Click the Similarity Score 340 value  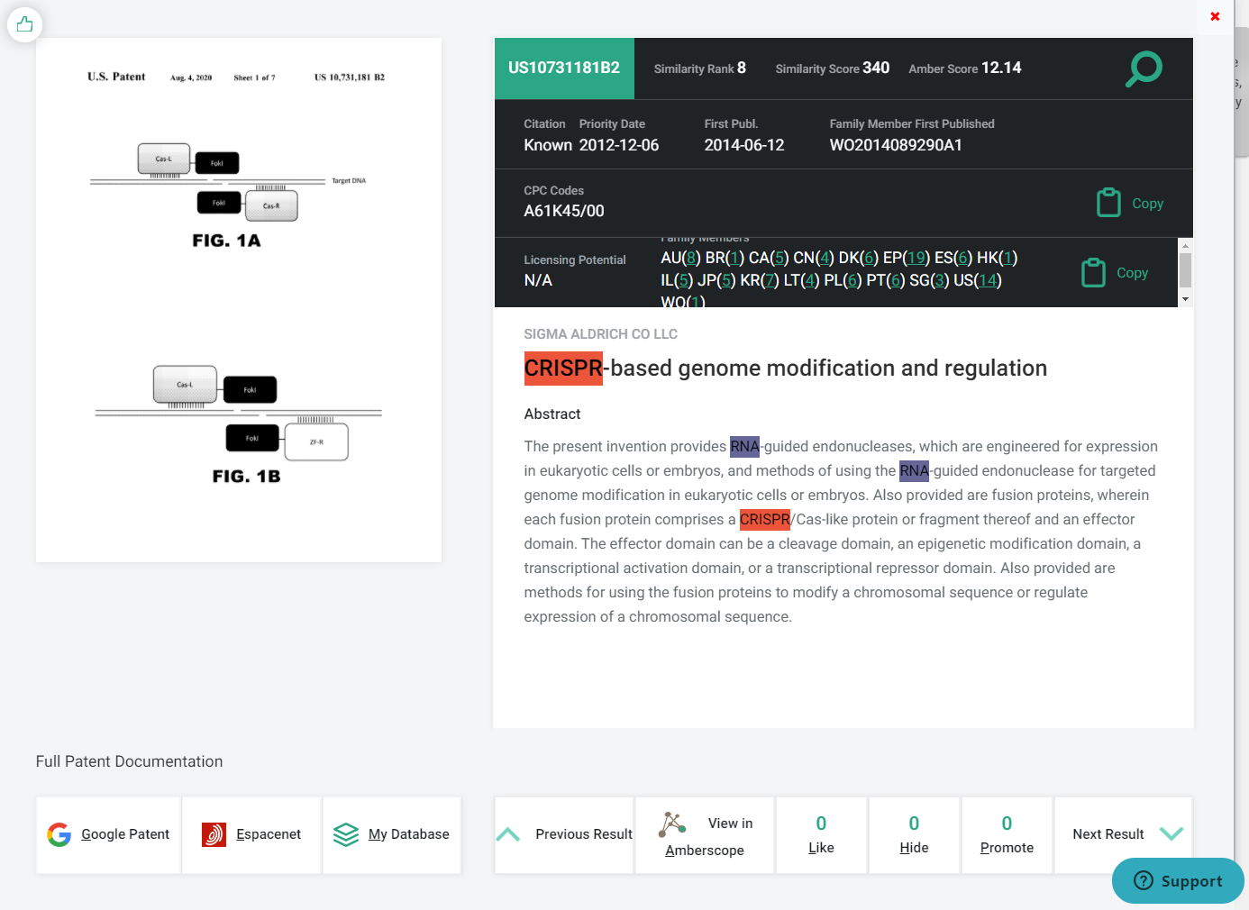tap(876, 68)
